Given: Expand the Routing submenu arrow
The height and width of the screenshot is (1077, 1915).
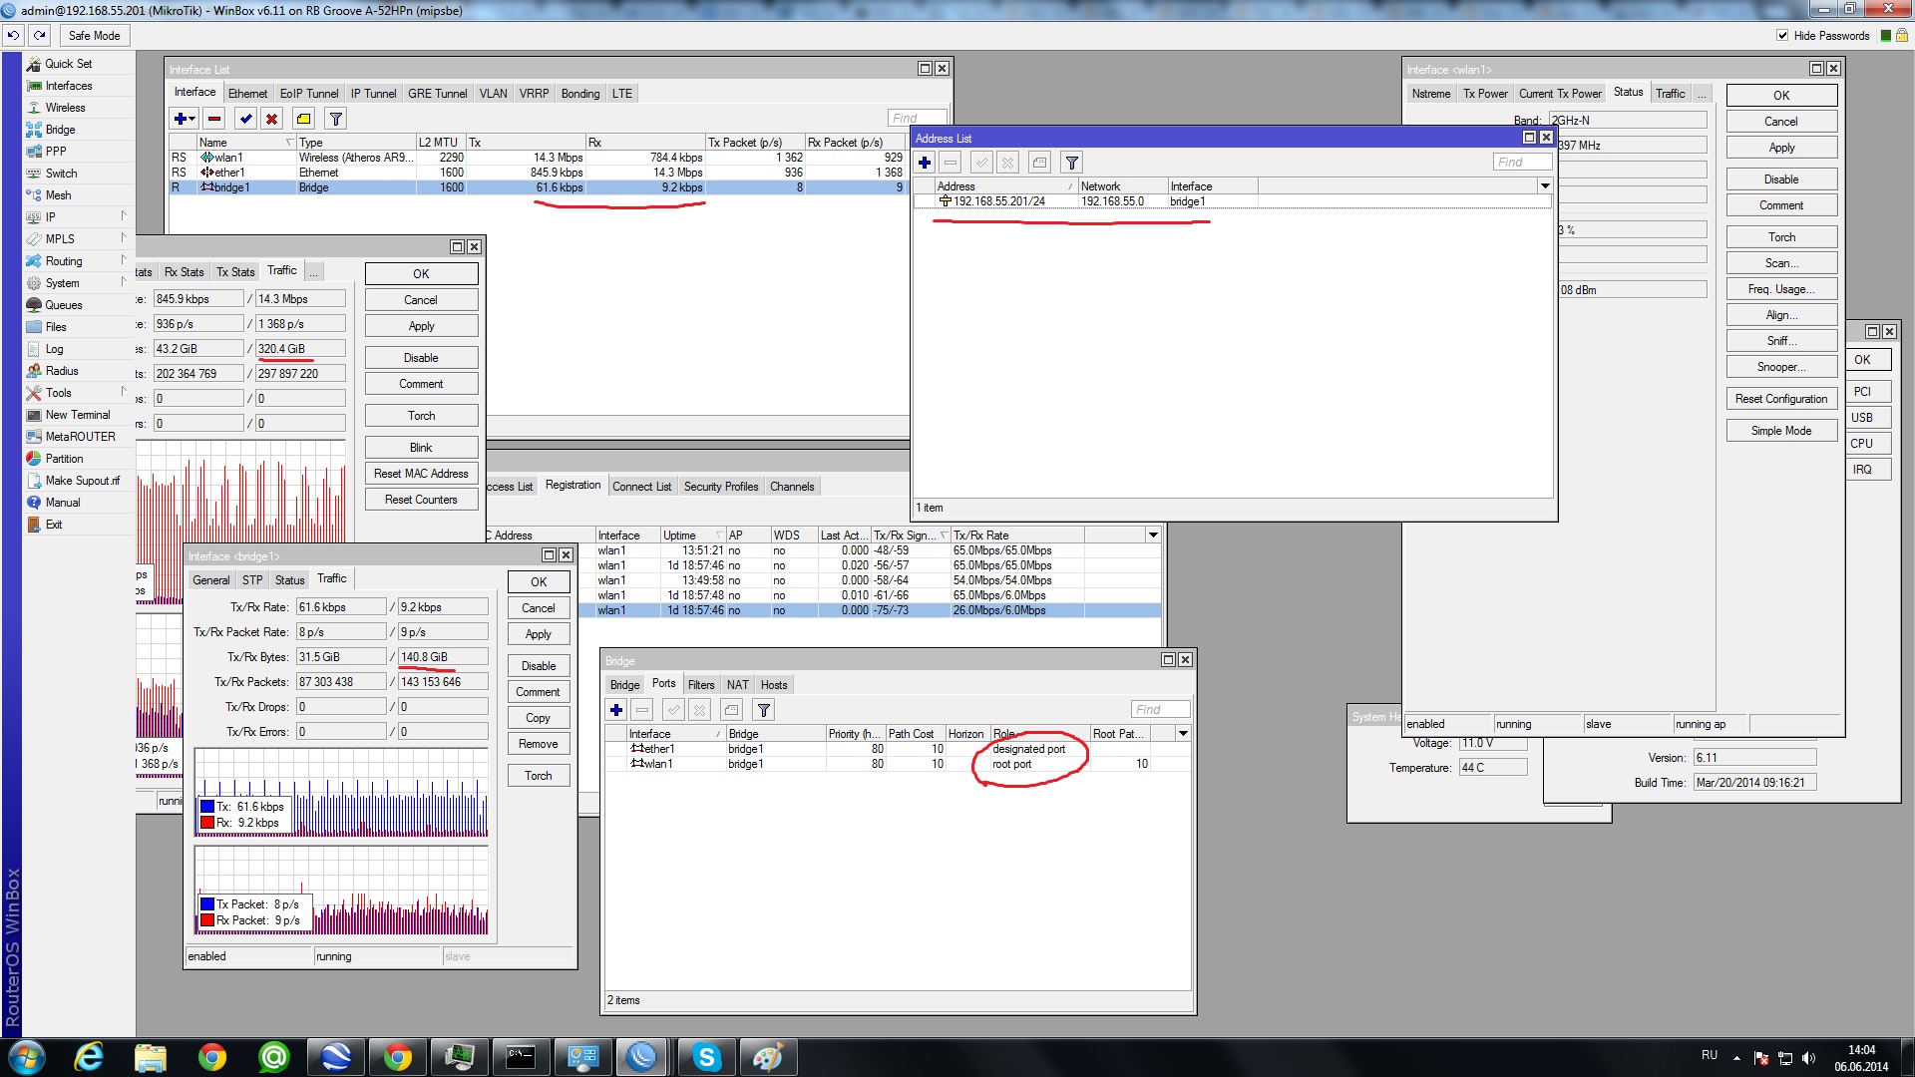Looking at the screenshot, I should [124, 259].
